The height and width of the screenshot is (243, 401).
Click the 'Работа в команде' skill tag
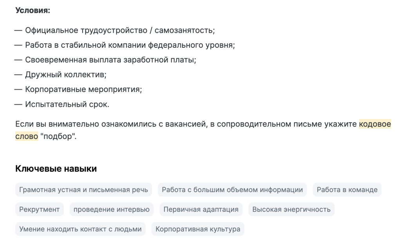pos(347,190)
